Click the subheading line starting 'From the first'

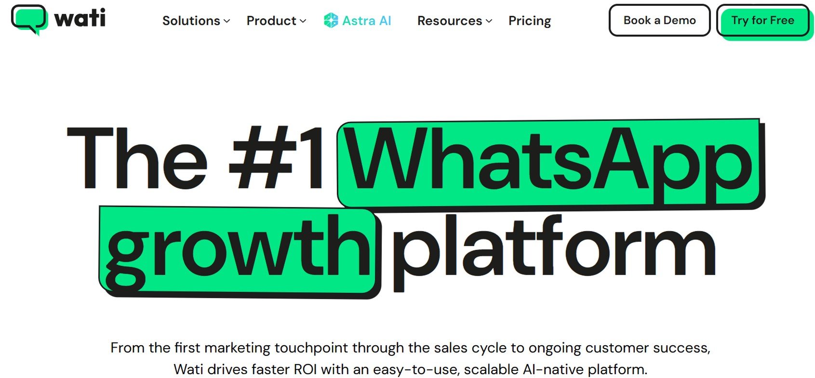[x=410, y=348]
